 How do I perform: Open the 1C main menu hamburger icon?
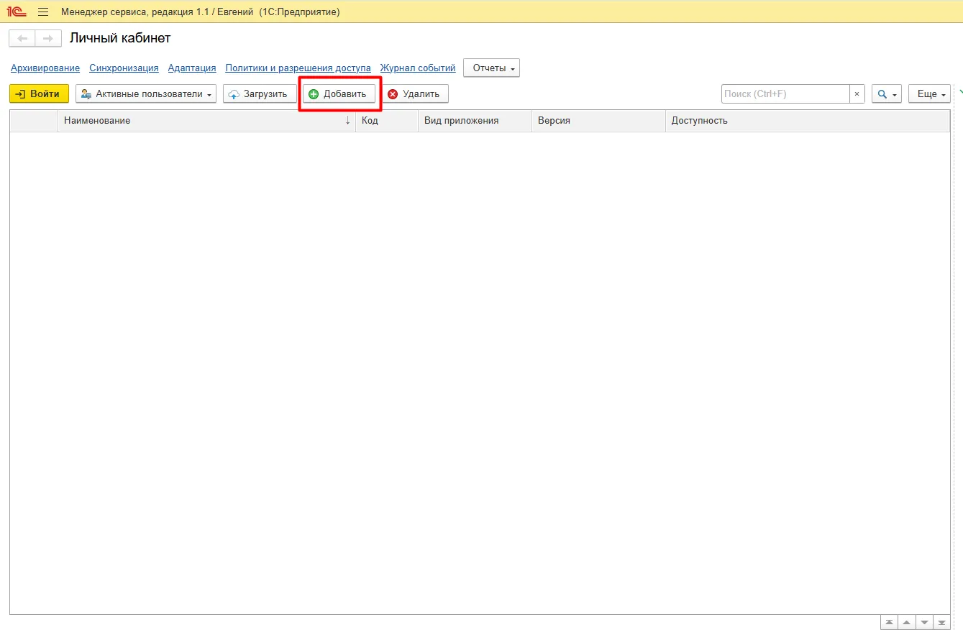pyautogui.click(x=43, y=12)
